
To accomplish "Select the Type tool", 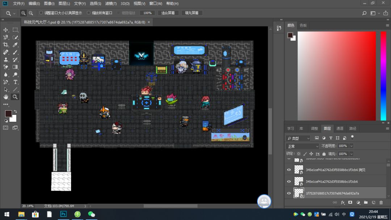I will pos(15,82).
